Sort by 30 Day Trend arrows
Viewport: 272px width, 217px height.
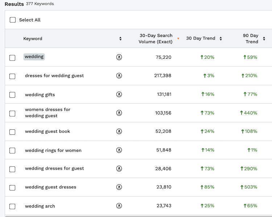click(221, 39)
